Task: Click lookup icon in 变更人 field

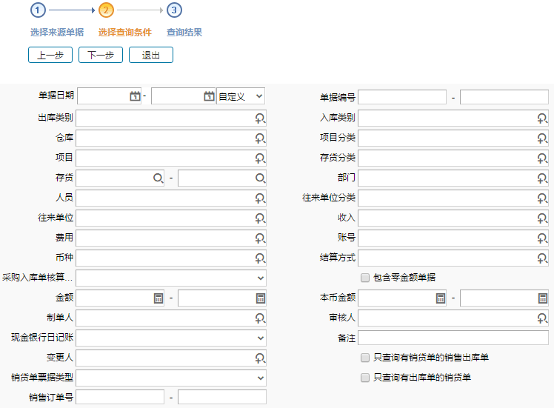Action: (260, 358)
